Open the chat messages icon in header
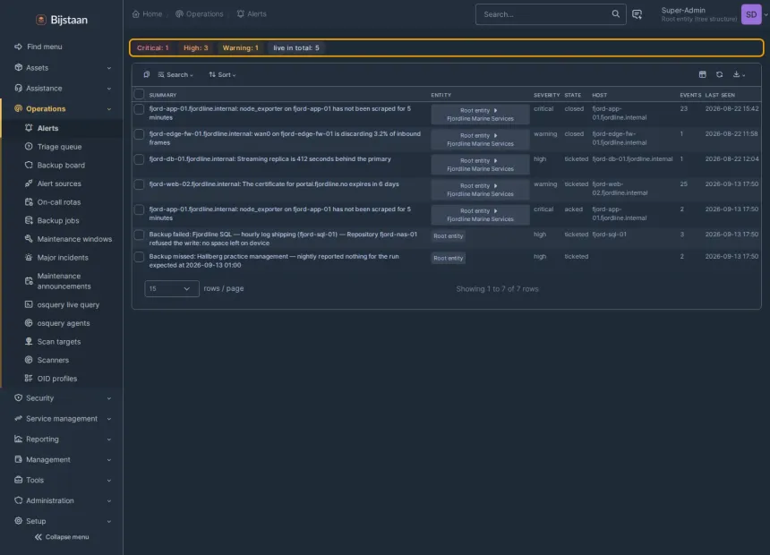770x555 pixels. [x=637, y=14]
